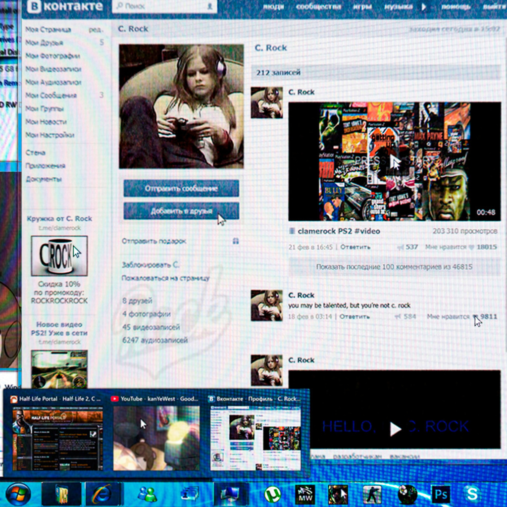Click the racing game ad thumbnail
Screen dimensions: 507x507
[x=59, y=369]
